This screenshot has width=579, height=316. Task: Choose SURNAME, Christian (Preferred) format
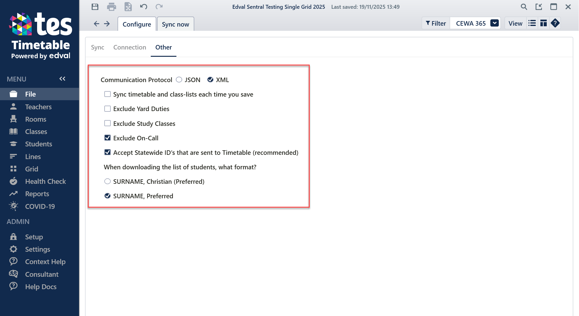(x=107, y=181)
